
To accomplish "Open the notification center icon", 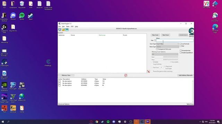I will point(219,122).
